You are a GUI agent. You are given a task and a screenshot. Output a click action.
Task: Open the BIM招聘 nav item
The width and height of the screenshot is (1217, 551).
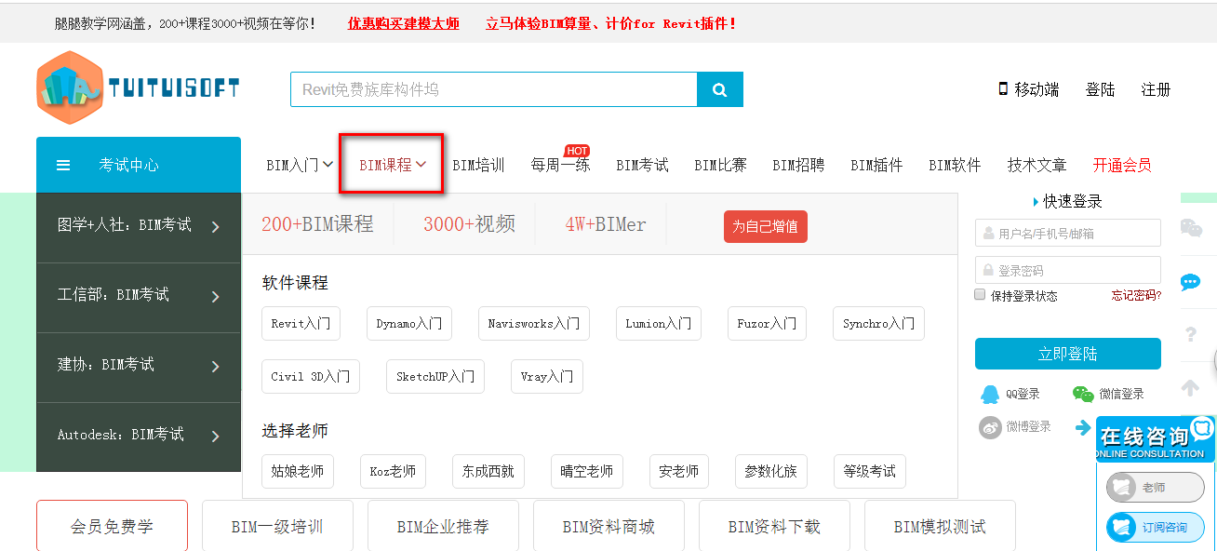798,165
